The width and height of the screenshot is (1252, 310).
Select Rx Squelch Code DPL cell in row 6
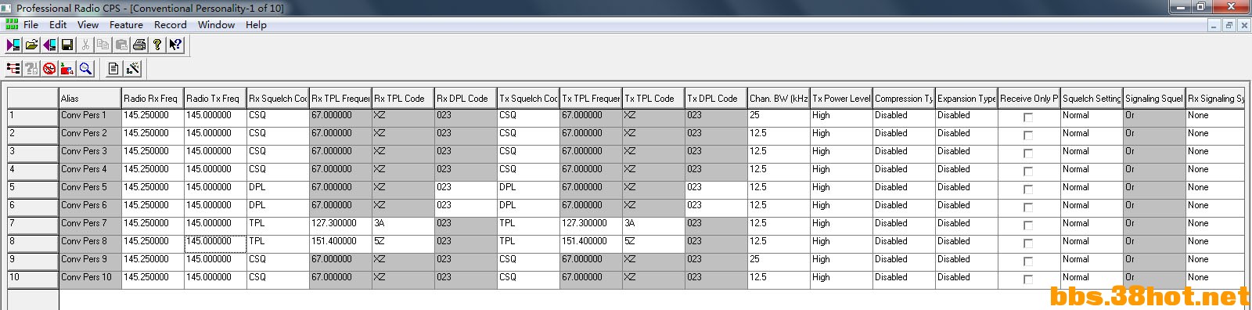point(278,208)
